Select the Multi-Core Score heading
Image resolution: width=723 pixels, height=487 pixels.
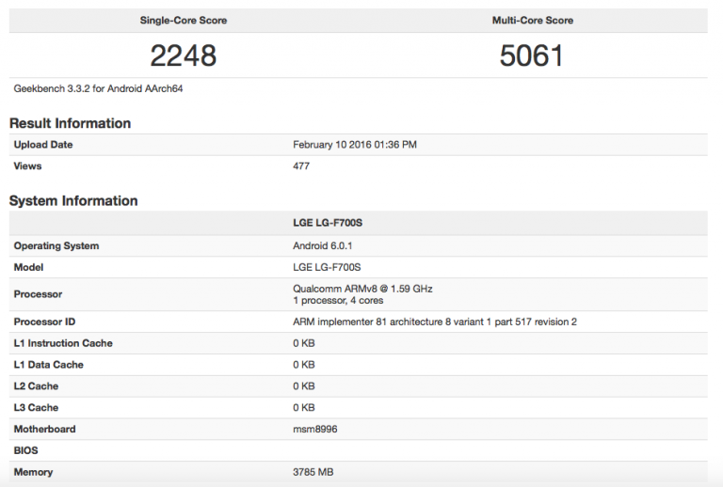(532, 20)
